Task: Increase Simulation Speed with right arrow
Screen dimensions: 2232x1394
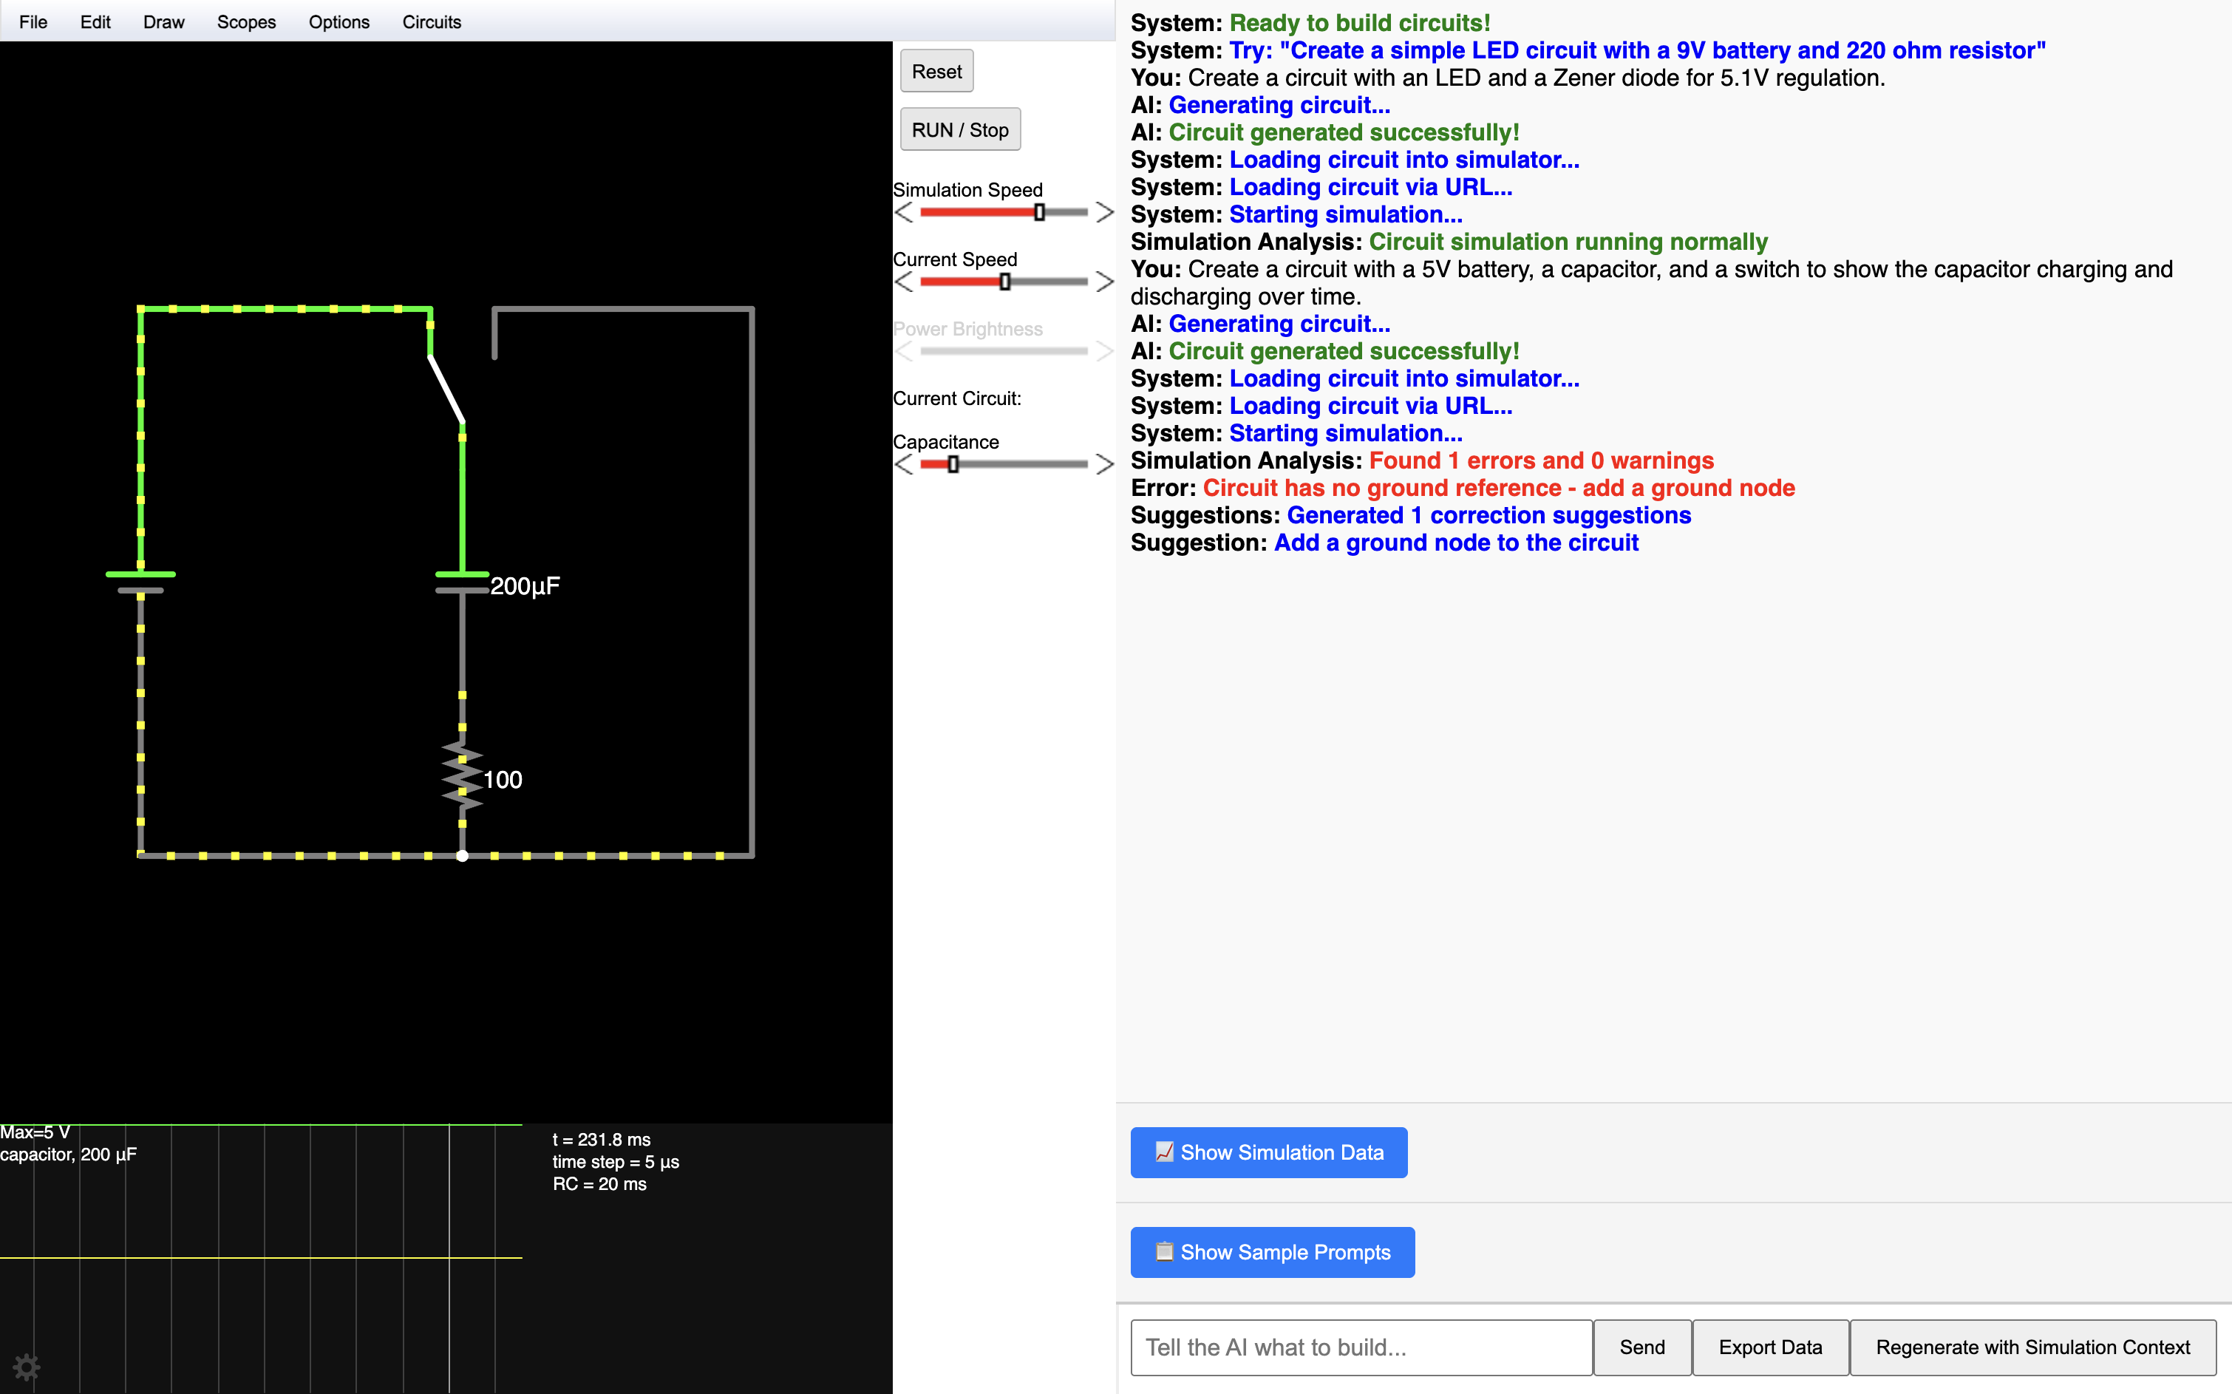Action: 1104,213
